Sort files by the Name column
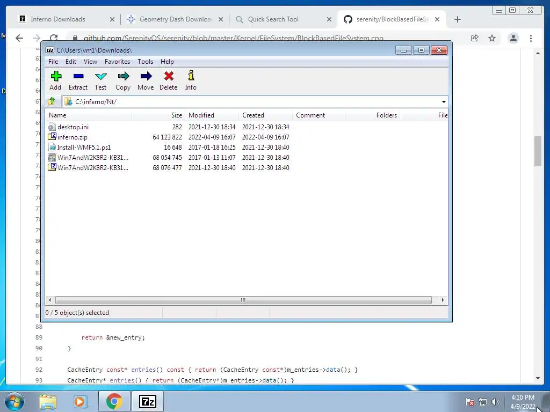Screen dimensions: 550x412 [x=89, y=115]
